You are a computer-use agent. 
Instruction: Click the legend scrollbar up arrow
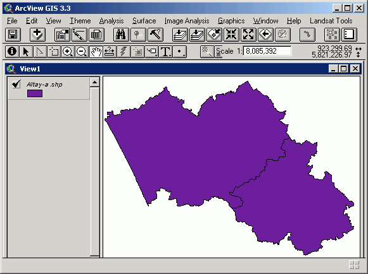point(95,82)
